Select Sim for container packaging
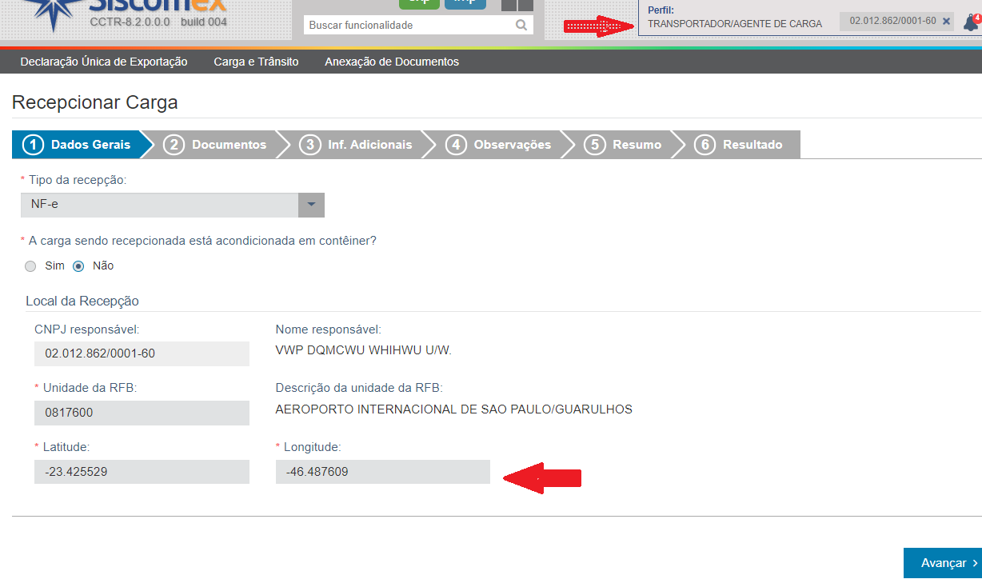The image size is (982, 583). (30, 266)
